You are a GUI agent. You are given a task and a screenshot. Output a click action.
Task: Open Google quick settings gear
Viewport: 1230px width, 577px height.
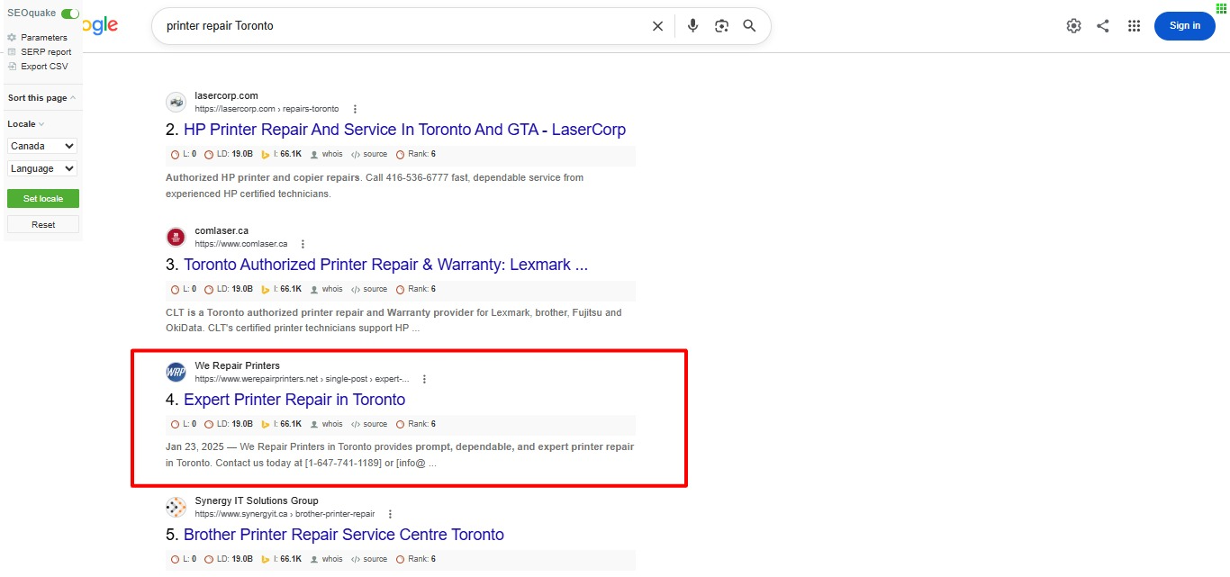pos(1073,26)
